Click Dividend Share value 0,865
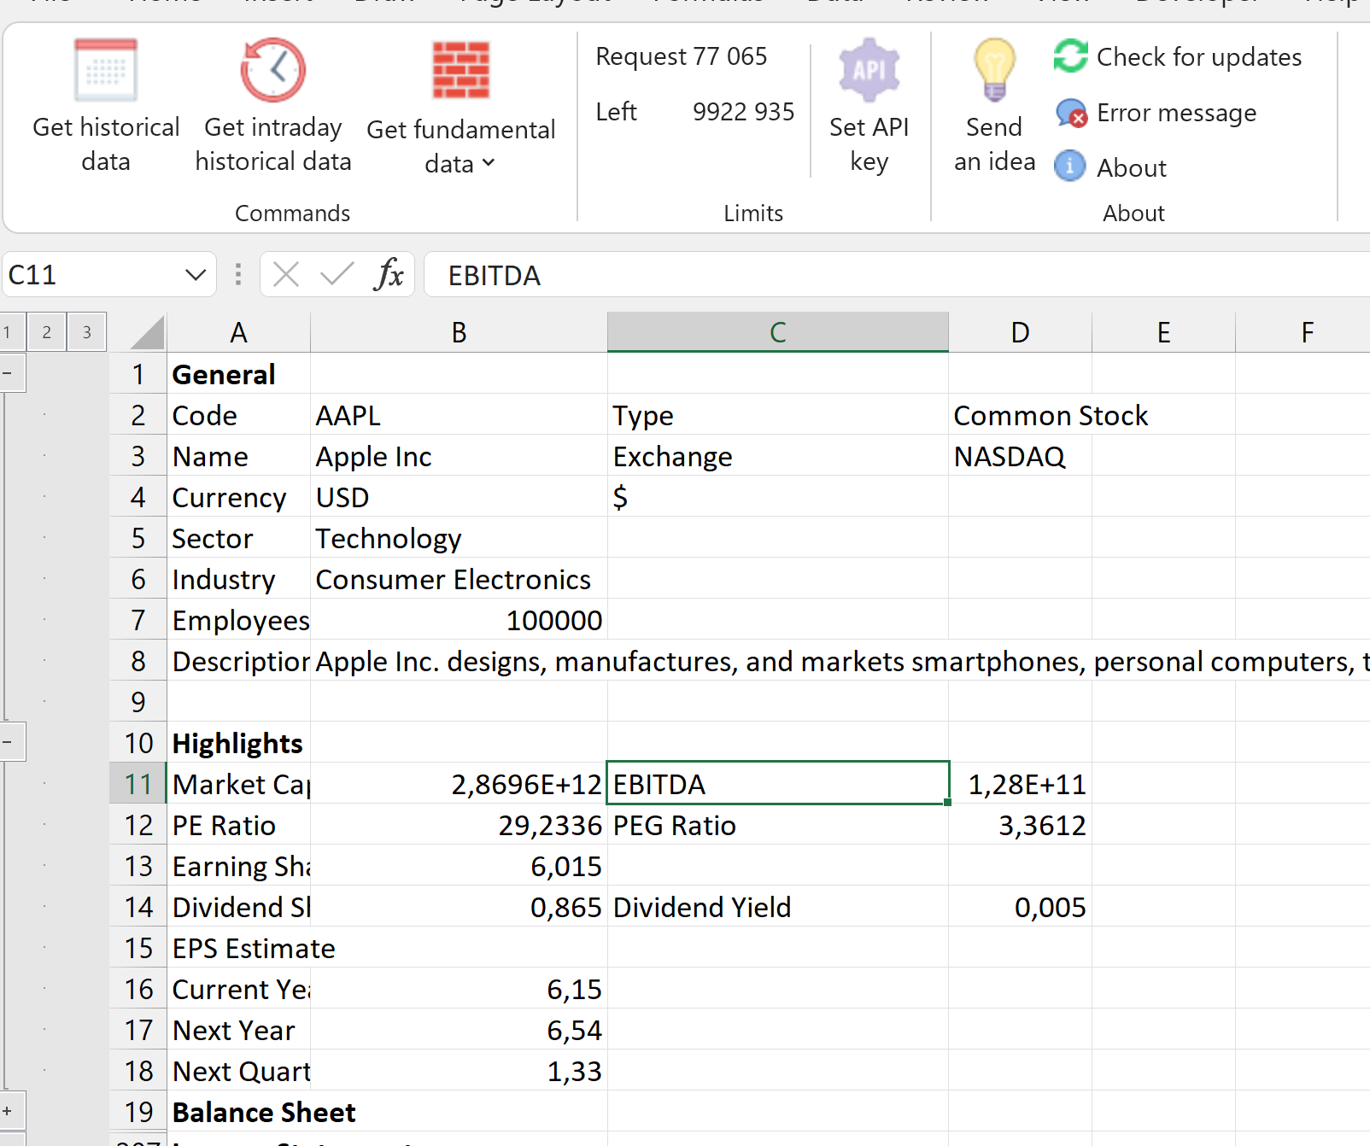Image resolution: width=1370 pixels, height=1146 pixels. [459, 907]
